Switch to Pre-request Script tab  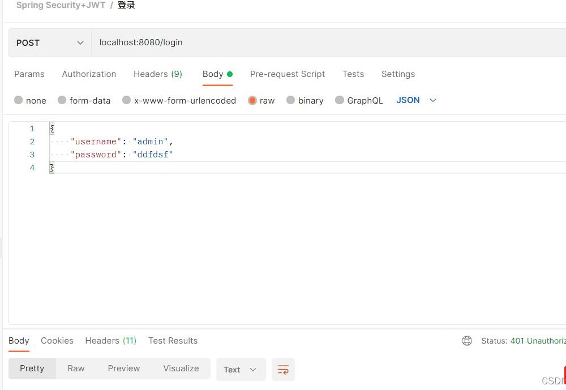pos(288,74)
